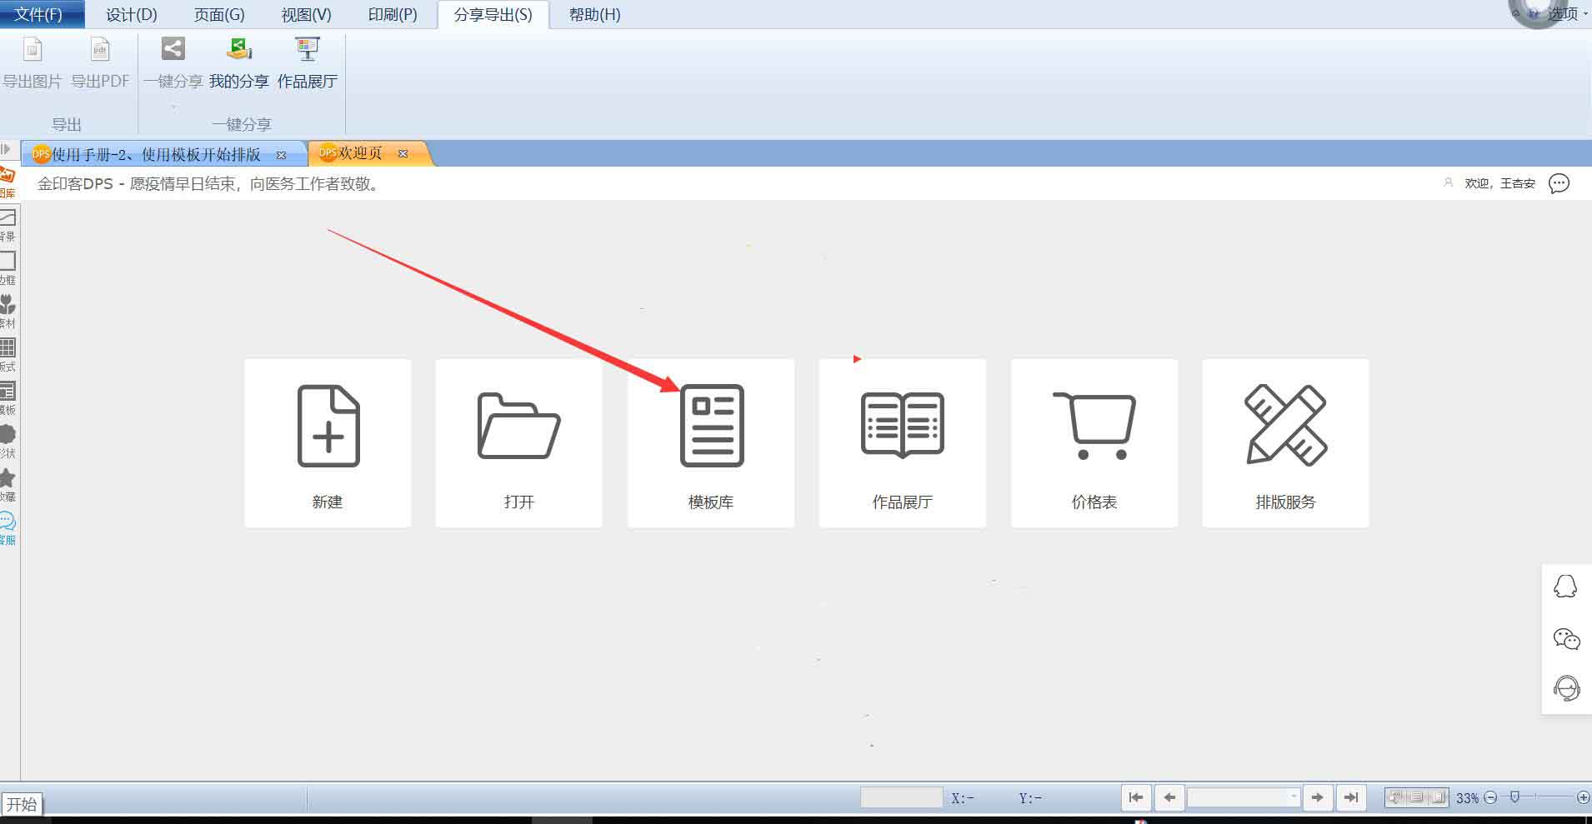The image size is (1592, 824).
Task: Switch to the 视图(V) ribbon tab
Action: click(x=306, y=14)
